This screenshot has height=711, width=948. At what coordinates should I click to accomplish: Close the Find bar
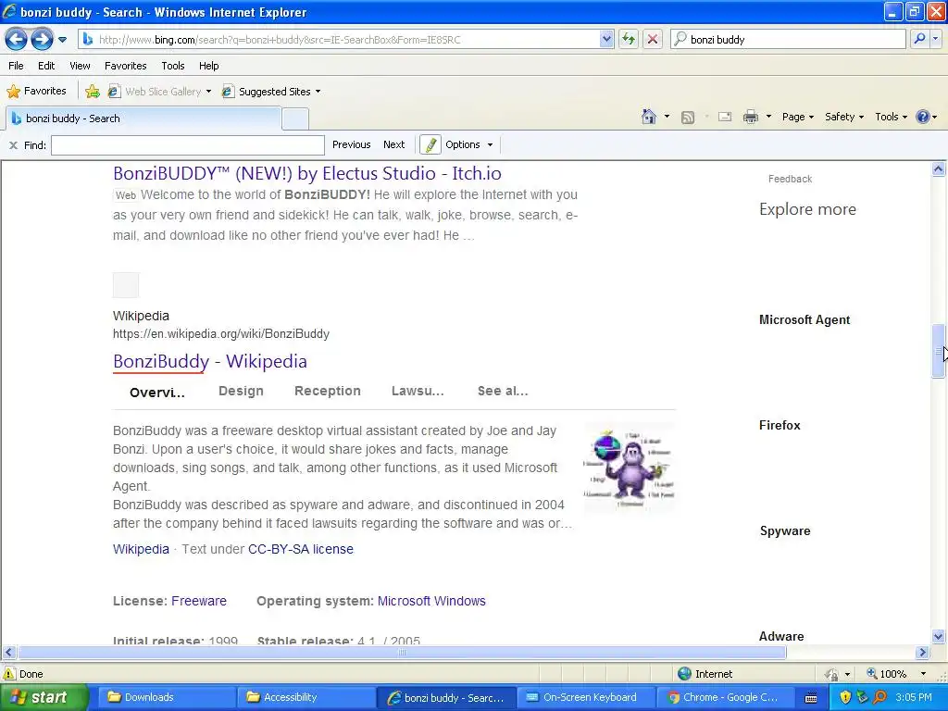pyautogui.click(x=13, y=145)
